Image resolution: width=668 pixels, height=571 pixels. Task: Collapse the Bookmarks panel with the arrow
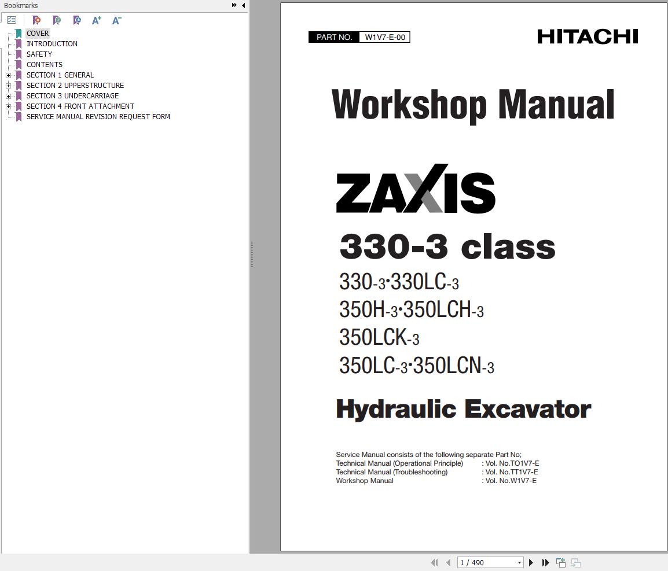coord(243,5)
